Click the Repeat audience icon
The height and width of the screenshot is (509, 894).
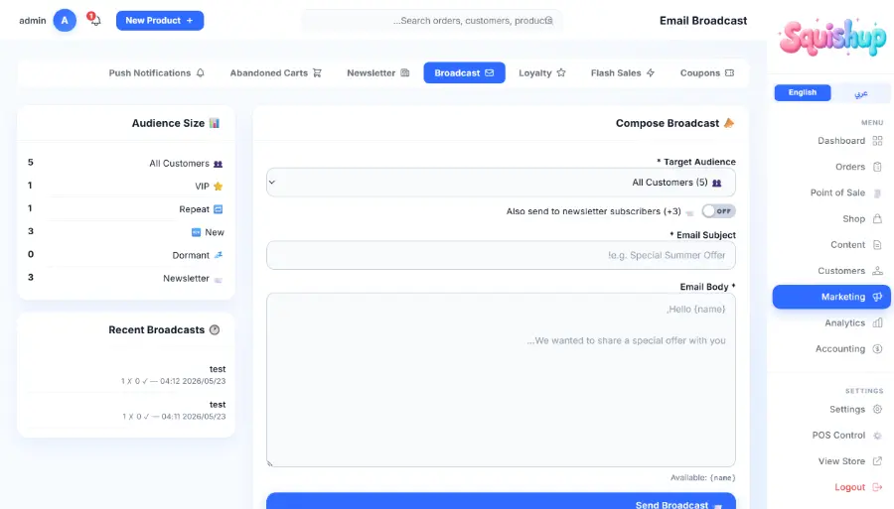point(218,209)
